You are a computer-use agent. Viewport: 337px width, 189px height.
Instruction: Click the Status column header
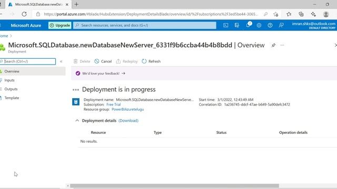pos(221,132)
